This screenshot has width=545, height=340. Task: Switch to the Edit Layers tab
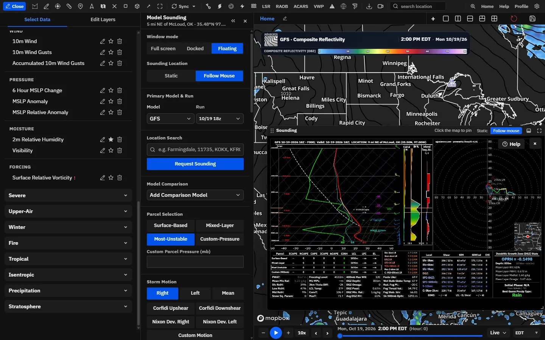coord(103,19)
